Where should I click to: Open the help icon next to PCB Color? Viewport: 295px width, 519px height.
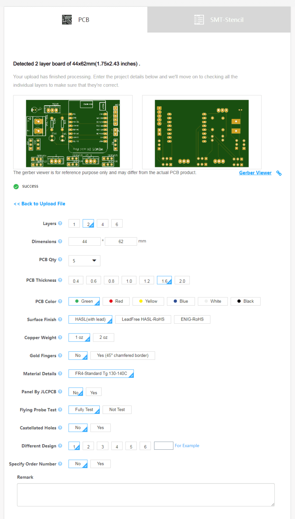coord(60,301)
